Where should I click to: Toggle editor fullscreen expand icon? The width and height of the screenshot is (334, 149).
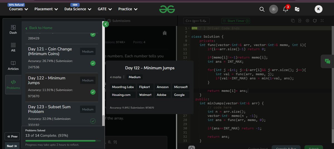click(322, 21)
